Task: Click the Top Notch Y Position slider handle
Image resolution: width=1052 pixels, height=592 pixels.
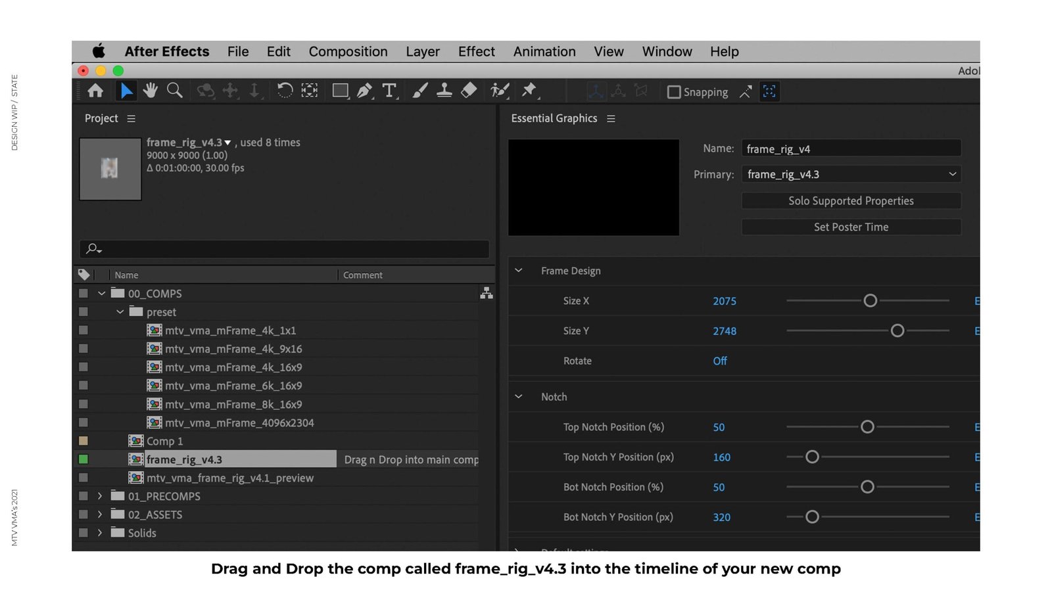Action: pyautogui.click(x=812, y=457)
